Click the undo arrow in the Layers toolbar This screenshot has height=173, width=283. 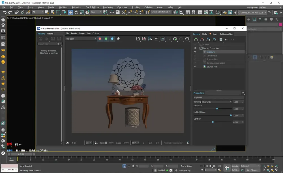point(227,40)
